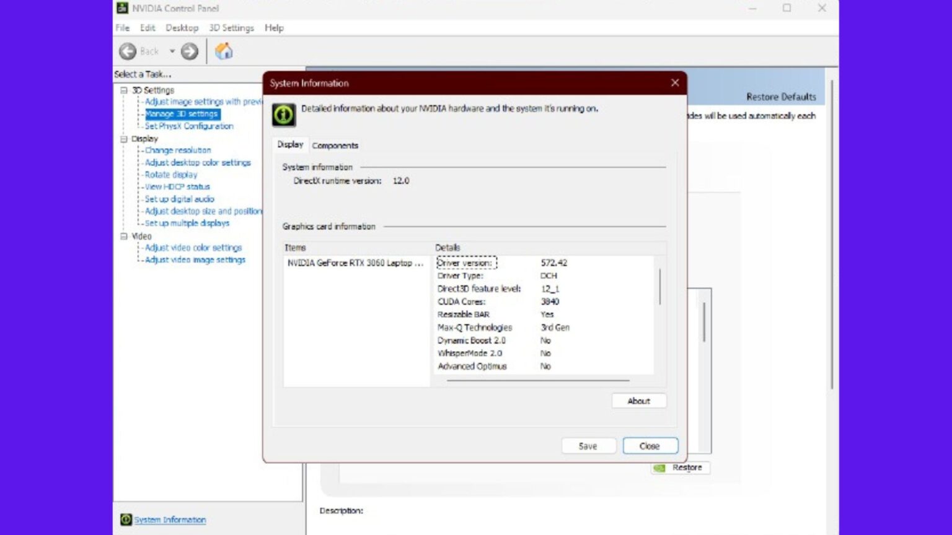Collapse the Display tree section

(123, 138)
